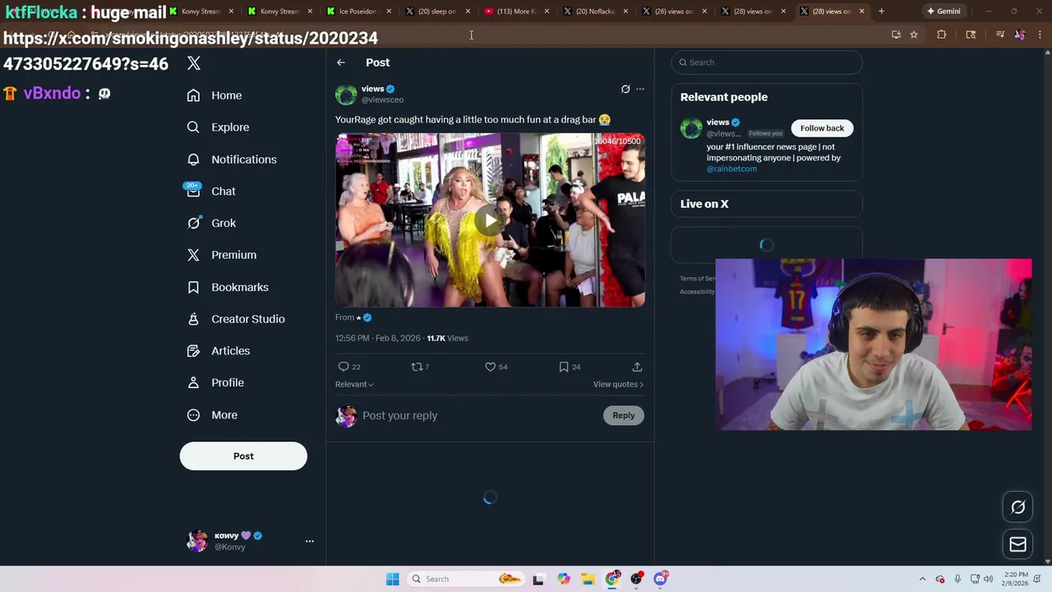Click the Grok icon on the views post
1052x592 pixels.
click(625, 89)
